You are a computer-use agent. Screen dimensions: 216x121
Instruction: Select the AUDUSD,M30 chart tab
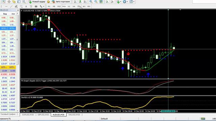(58, 115)
